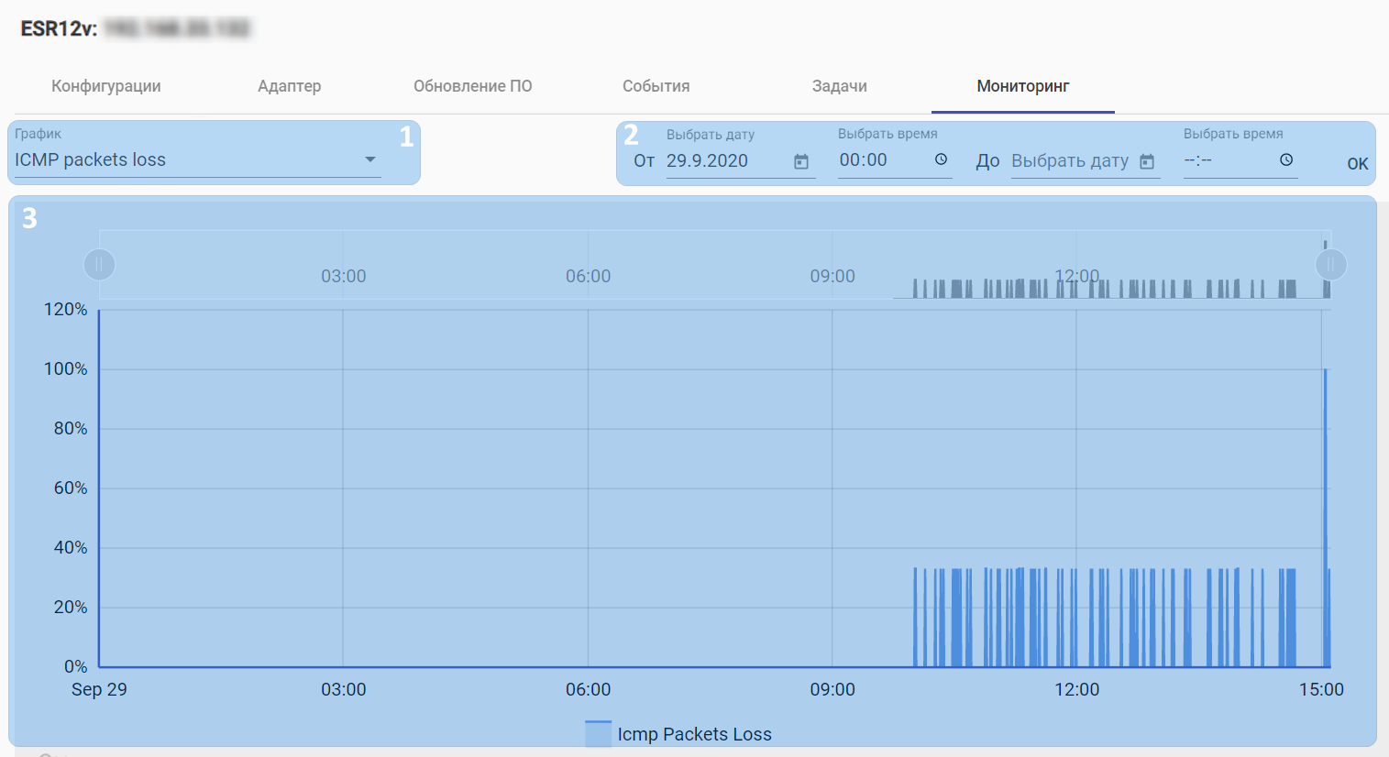
Task: Go to the Обновление ПО tab
Action: pos(473,86)
